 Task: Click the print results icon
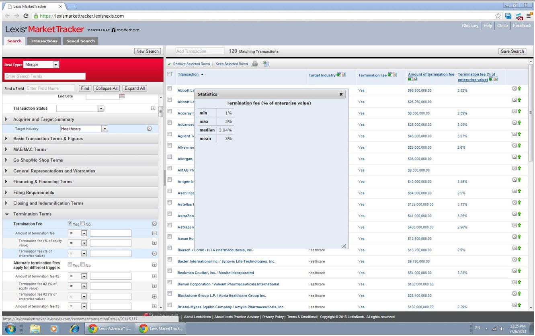click(255, 64)
